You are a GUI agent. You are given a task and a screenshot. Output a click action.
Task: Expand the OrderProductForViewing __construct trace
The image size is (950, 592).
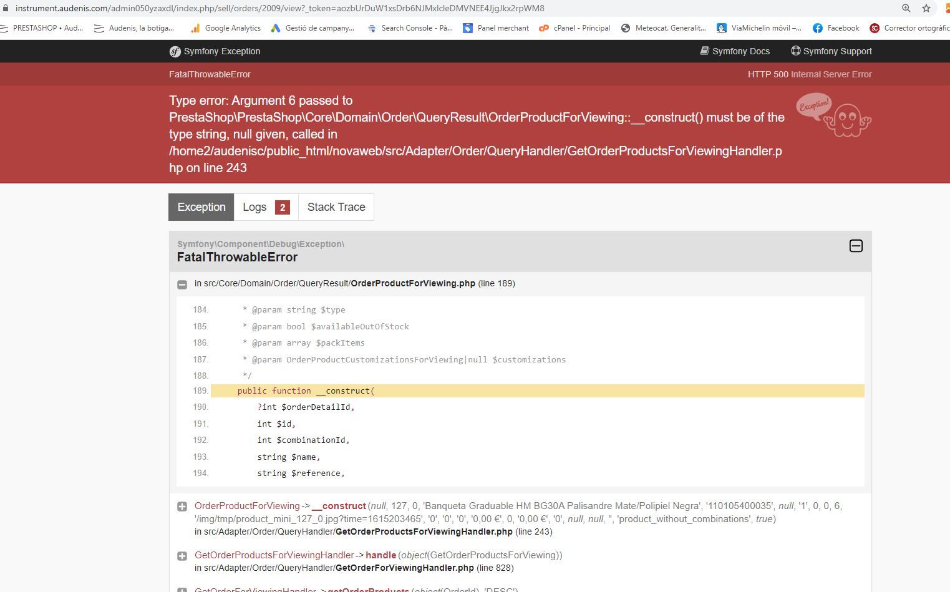[182, 507]
